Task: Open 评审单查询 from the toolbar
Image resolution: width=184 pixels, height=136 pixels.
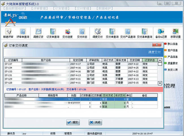Action: 22,33
